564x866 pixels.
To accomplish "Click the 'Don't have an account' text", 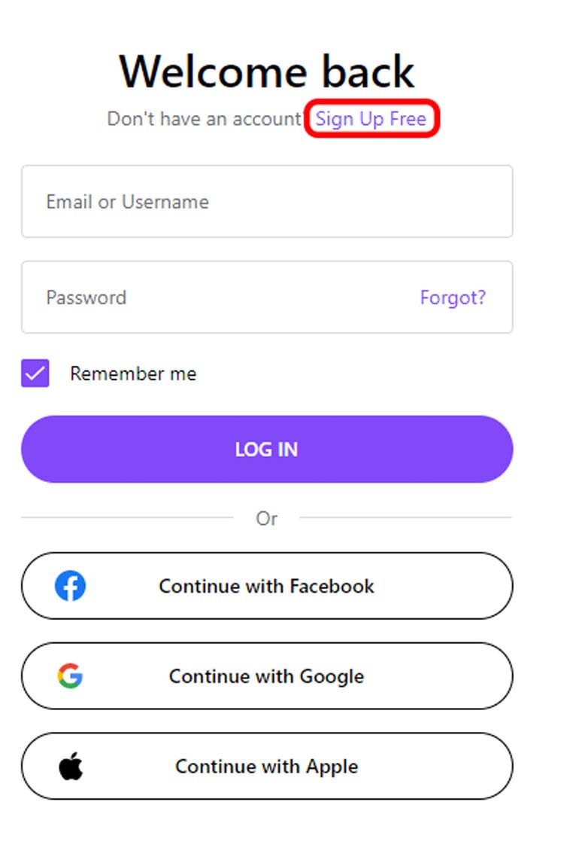I will [x=204, y=119].
